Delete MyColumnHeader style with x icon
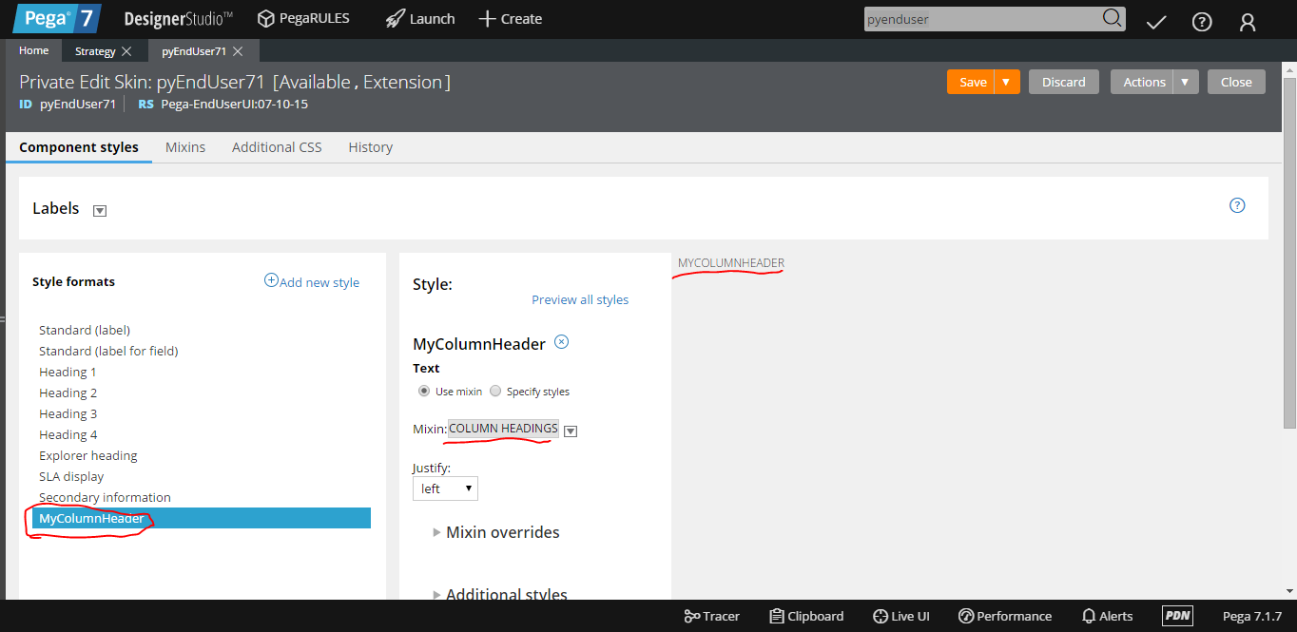 coord(561,342)
